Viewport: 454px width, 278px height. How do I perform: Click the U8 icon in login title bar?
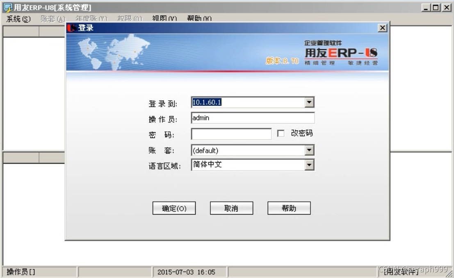click(x=72, y=28)
